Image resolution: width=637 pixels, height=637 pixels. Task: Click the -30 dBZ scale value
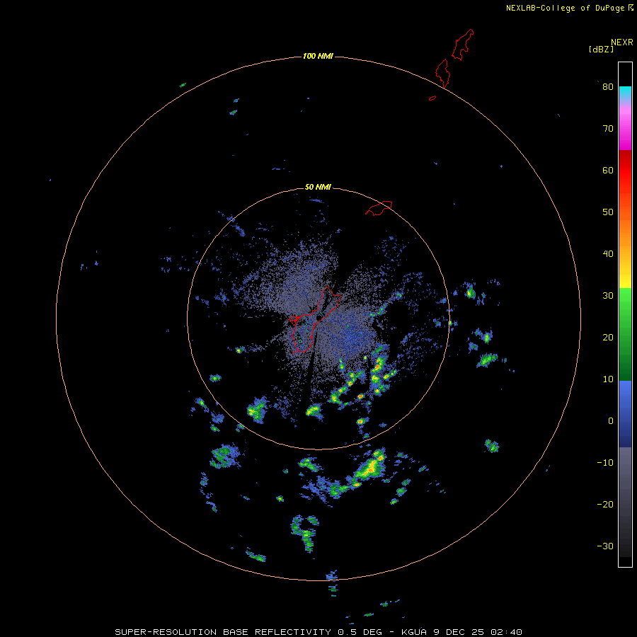tap(605, 546)
